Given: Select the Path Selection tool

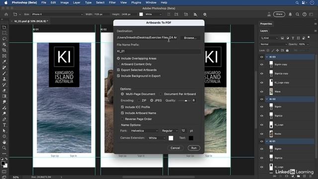Looking at the screenshot, I should tap(4, 131).
